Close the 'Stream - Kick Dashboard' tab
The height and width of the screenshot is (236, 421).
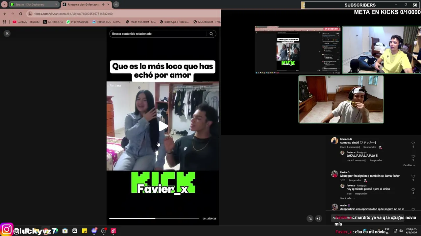pyautogui.click(x=56, y=5)
